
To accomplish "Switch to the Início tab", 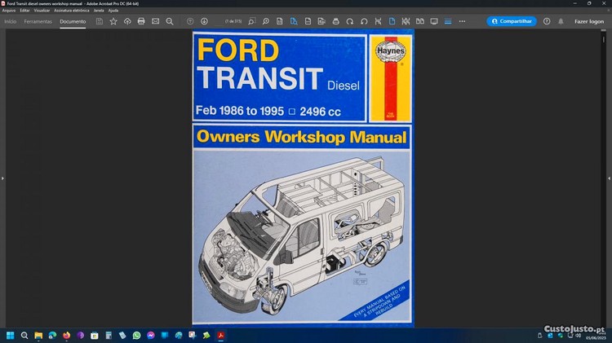I will (x=11, y=21).
